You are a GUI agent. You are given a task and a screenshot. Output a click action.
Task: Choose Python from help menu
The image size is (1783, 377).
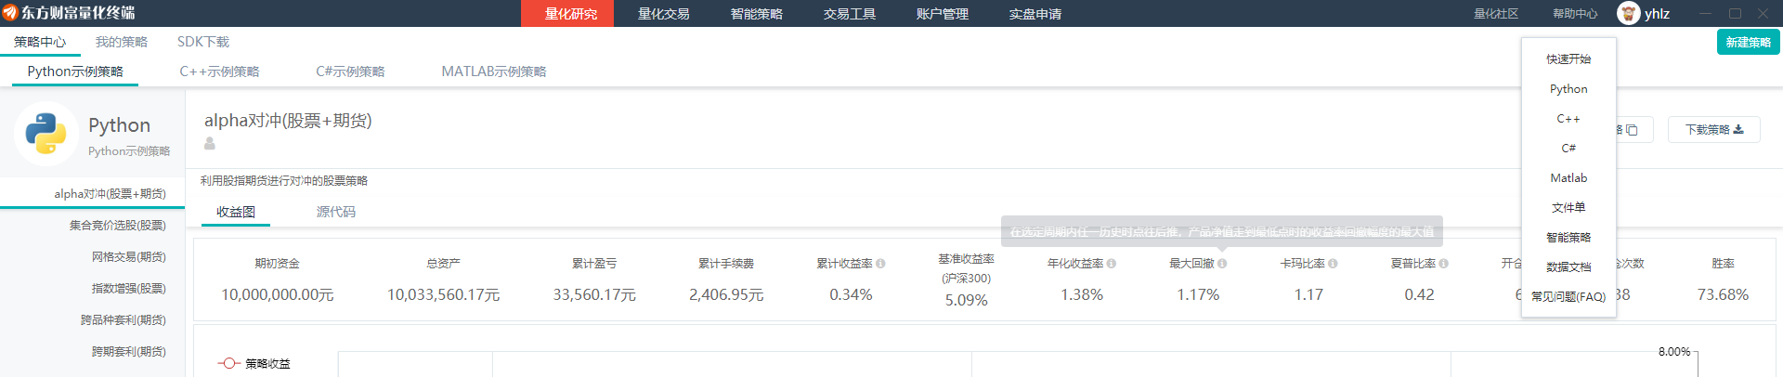[x=1568, y=88]
